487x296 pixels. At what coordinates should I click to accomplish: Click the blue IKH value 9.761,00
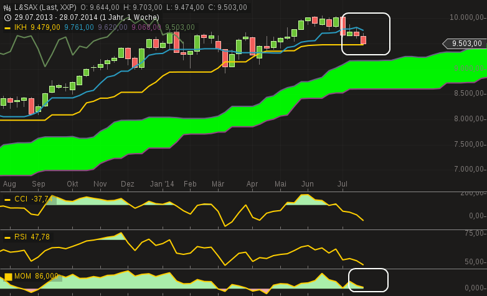tap(79, 27)
